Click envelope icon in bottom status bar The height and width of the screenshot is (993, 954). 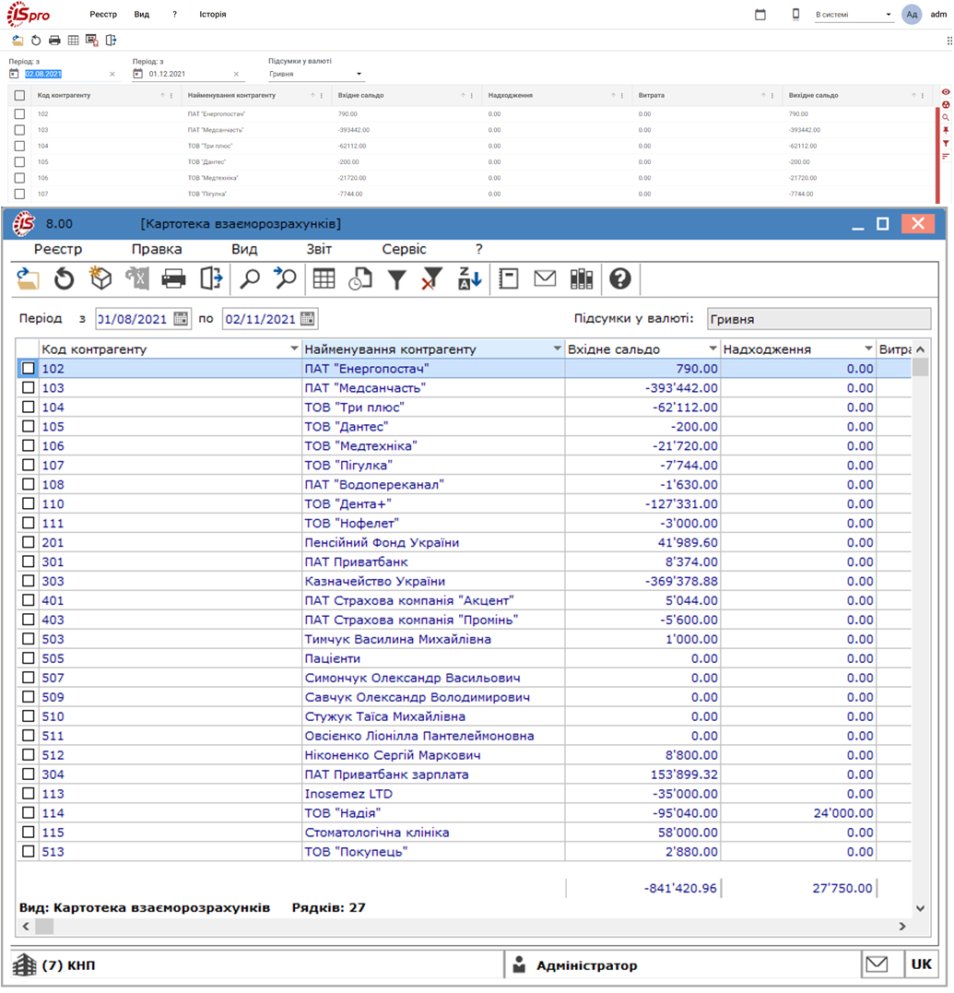coord(877,965)
